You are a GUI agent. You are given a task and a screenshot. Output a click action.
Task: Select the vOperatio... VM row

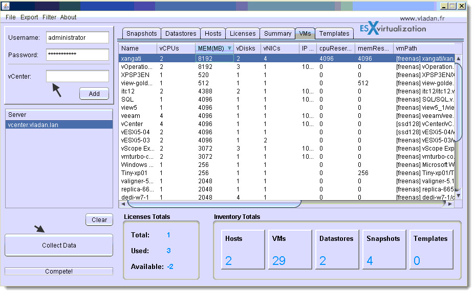point(287,67)
